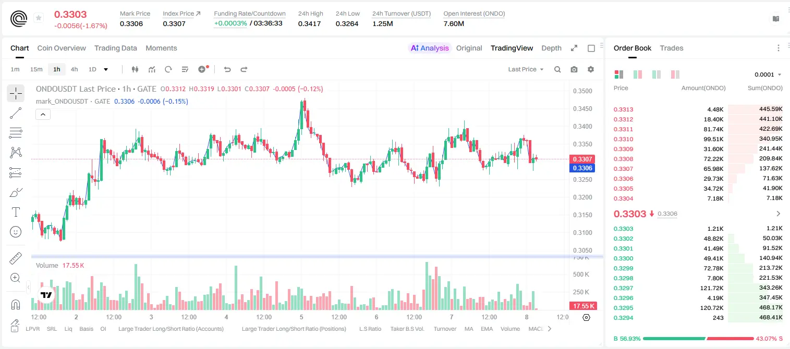Click the replay circular arrow icon
Viewport: 790px width, 349px height.
tap(168, 69)
